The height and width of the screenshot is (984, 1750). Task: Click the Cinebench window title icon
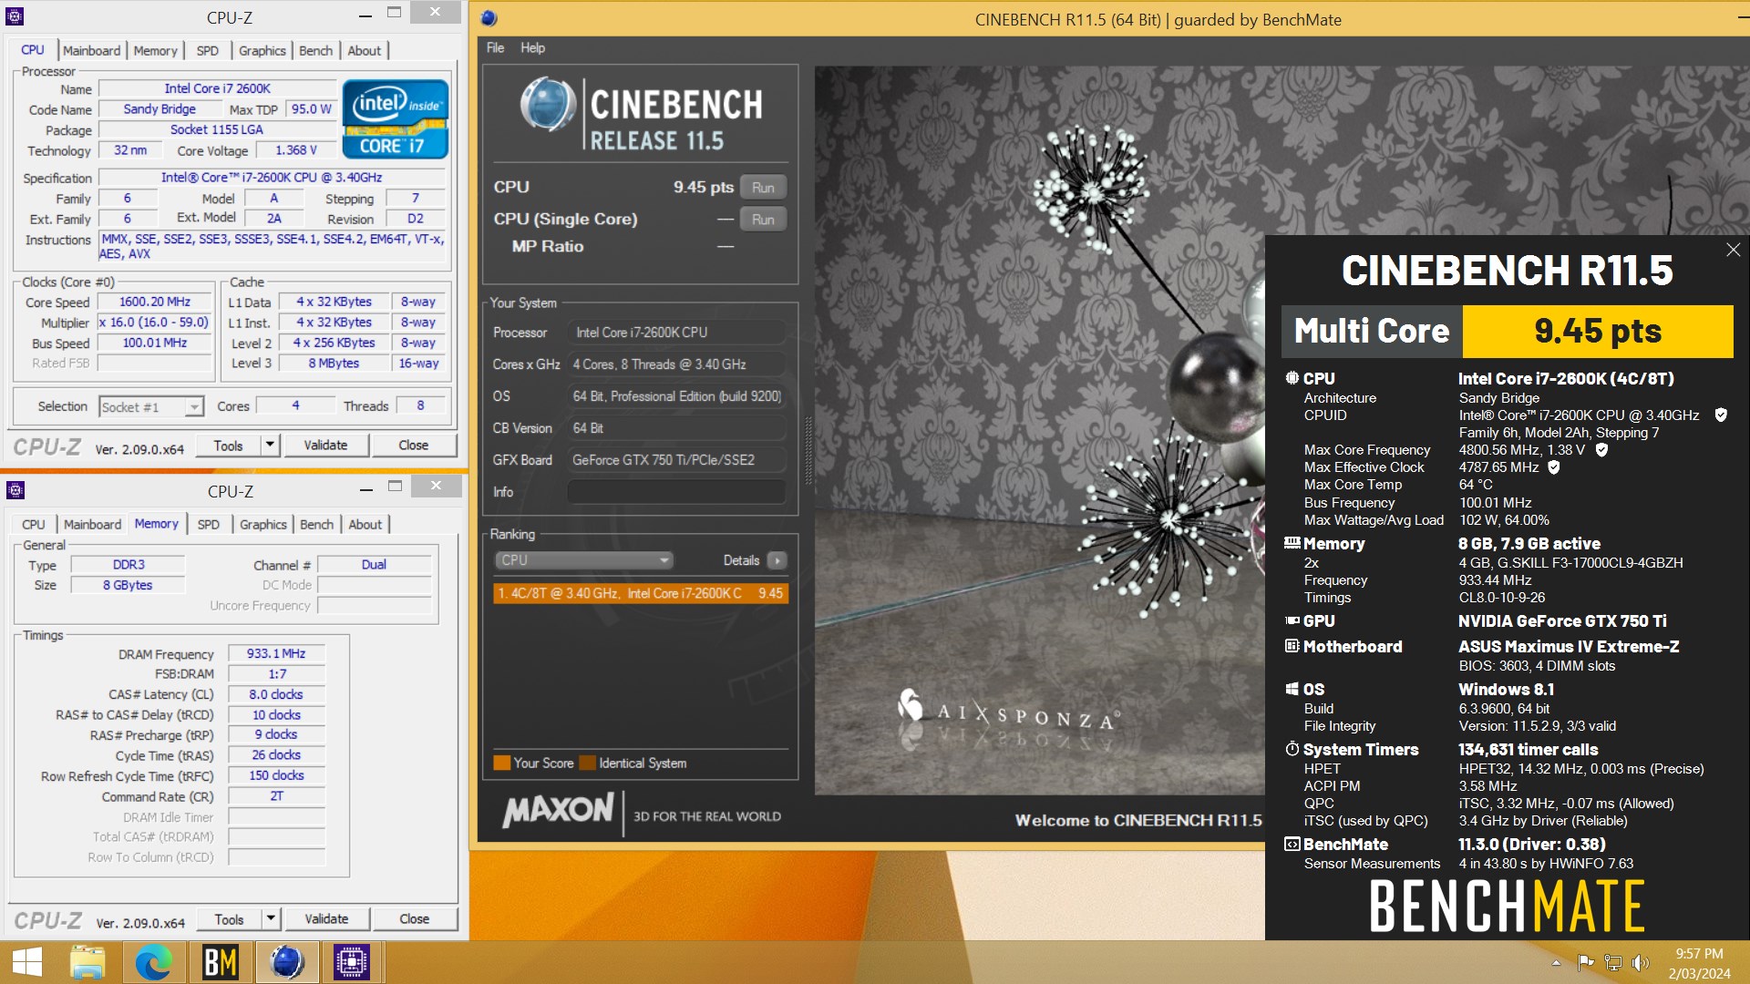pyautogui.click(x=489, y=18)
